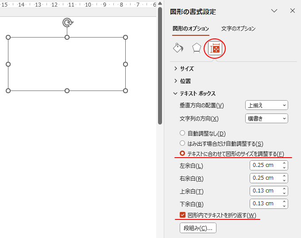Click the bottom-middle sizing handle of the shape
The height and width of the screenshot is (238, 301).
67,91
